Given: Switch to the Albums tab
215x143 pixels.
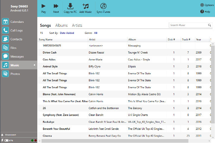Looking at the screenshot, I should pos(61,25).
